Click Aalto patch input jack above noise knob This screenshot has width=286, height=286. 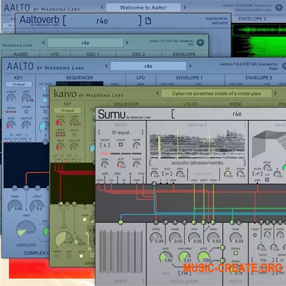pyautogui.click(x=15, y=187)
